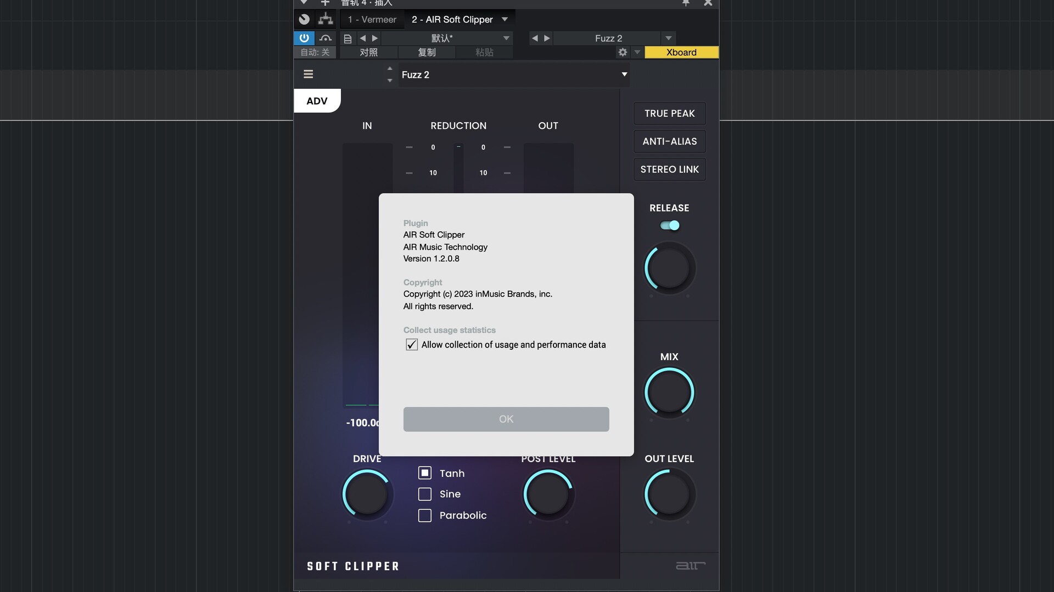Screen dimensions: 1054x592
Task: Enable the TRUE PEAK button
Action: (669, 113)
